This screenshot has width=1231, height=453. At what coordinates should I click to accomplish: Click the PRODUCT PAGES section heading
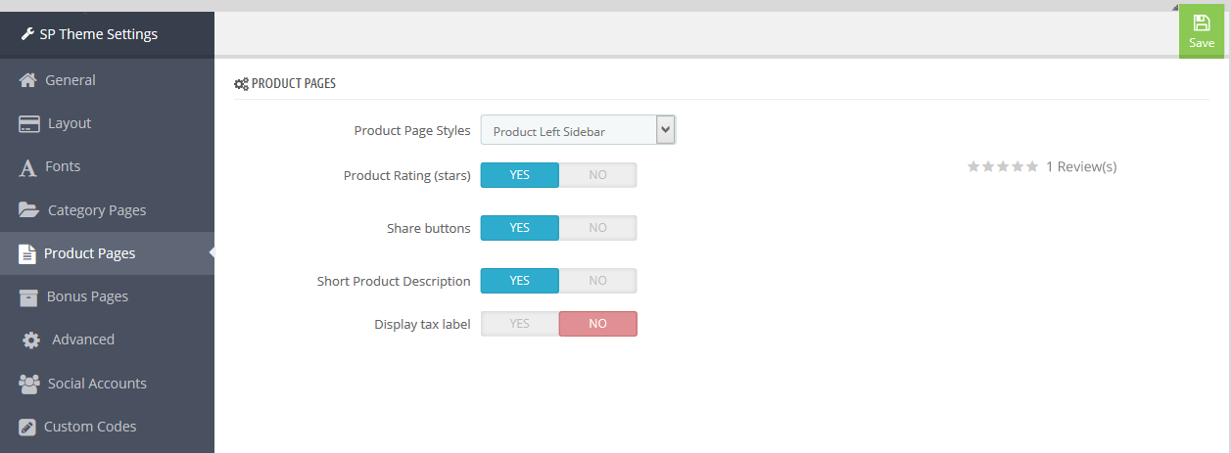click(x=294, y=84)
